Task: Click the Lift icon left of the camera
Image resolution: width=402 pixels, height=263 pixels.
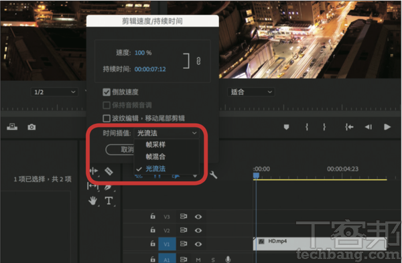Action: 12,126
